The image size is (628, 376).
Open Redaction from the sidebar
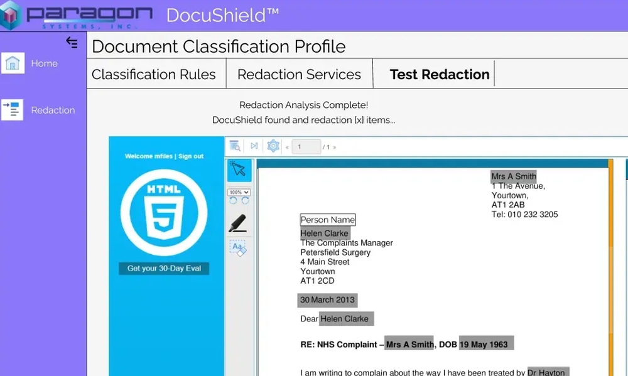[x=53, y=110]
